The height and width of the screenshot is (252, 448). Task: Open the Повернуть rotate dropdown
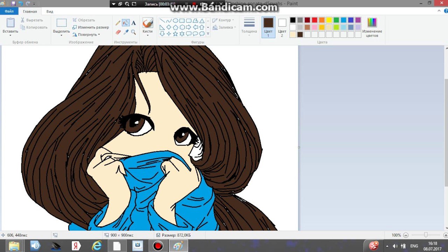pos(86,35)
